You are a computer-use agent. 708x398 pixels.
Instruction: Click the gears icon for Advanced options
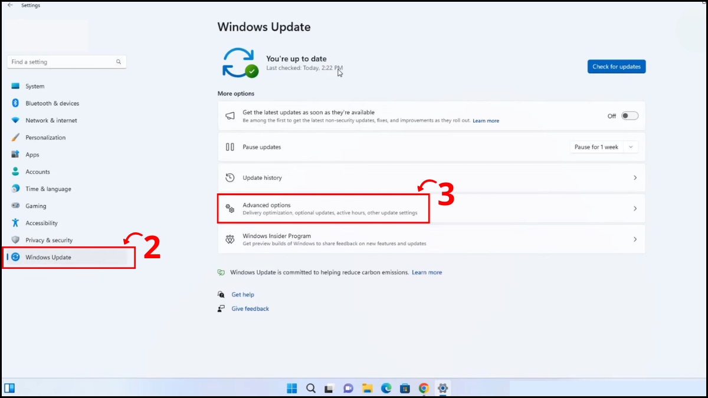coord(230,209)
